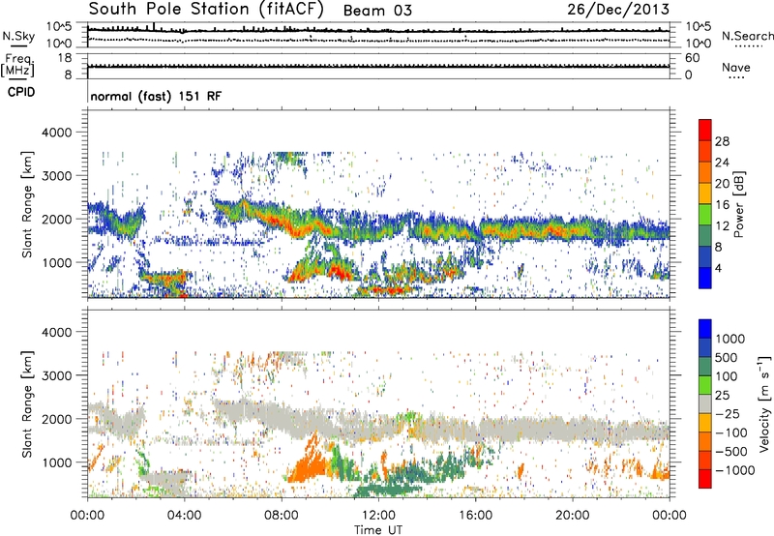Pick the dark green 100–500 Velocity segment
The image size is (774, 536).
(x=705, y=367)
